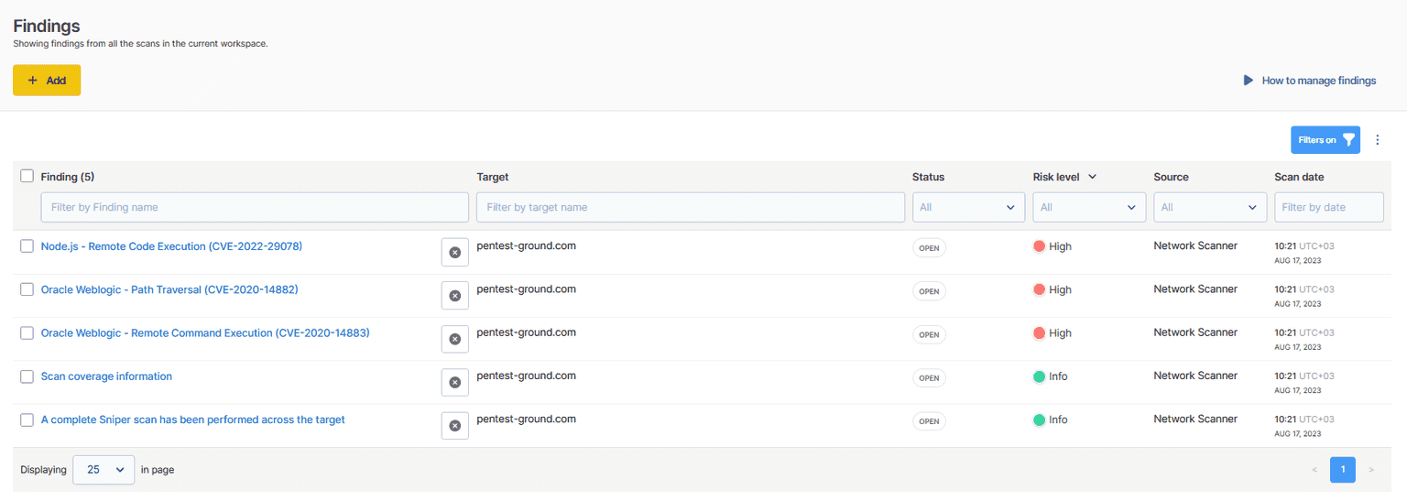Click the x icon beside Remote Command Execution finding
Image resolution: width=1407 pixels, height=501 pixels.
tap(454, 339)
